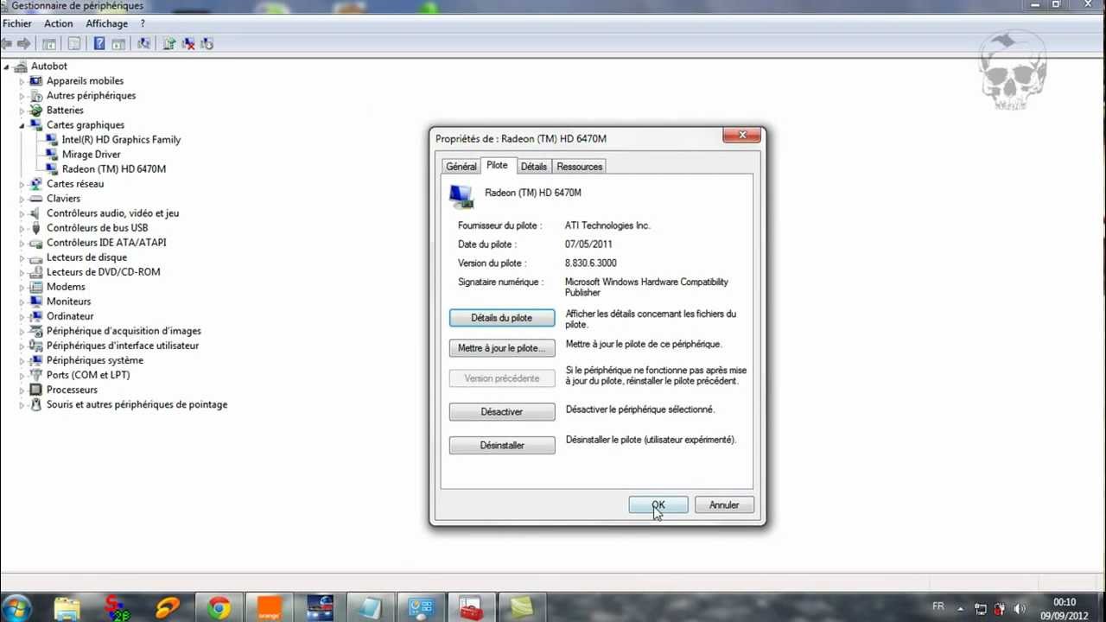The width and height of the screenshot is (1106, 622).
Task: Select Contrôleurs IDE ATA/ATAPI row
Action: [106, 243]
